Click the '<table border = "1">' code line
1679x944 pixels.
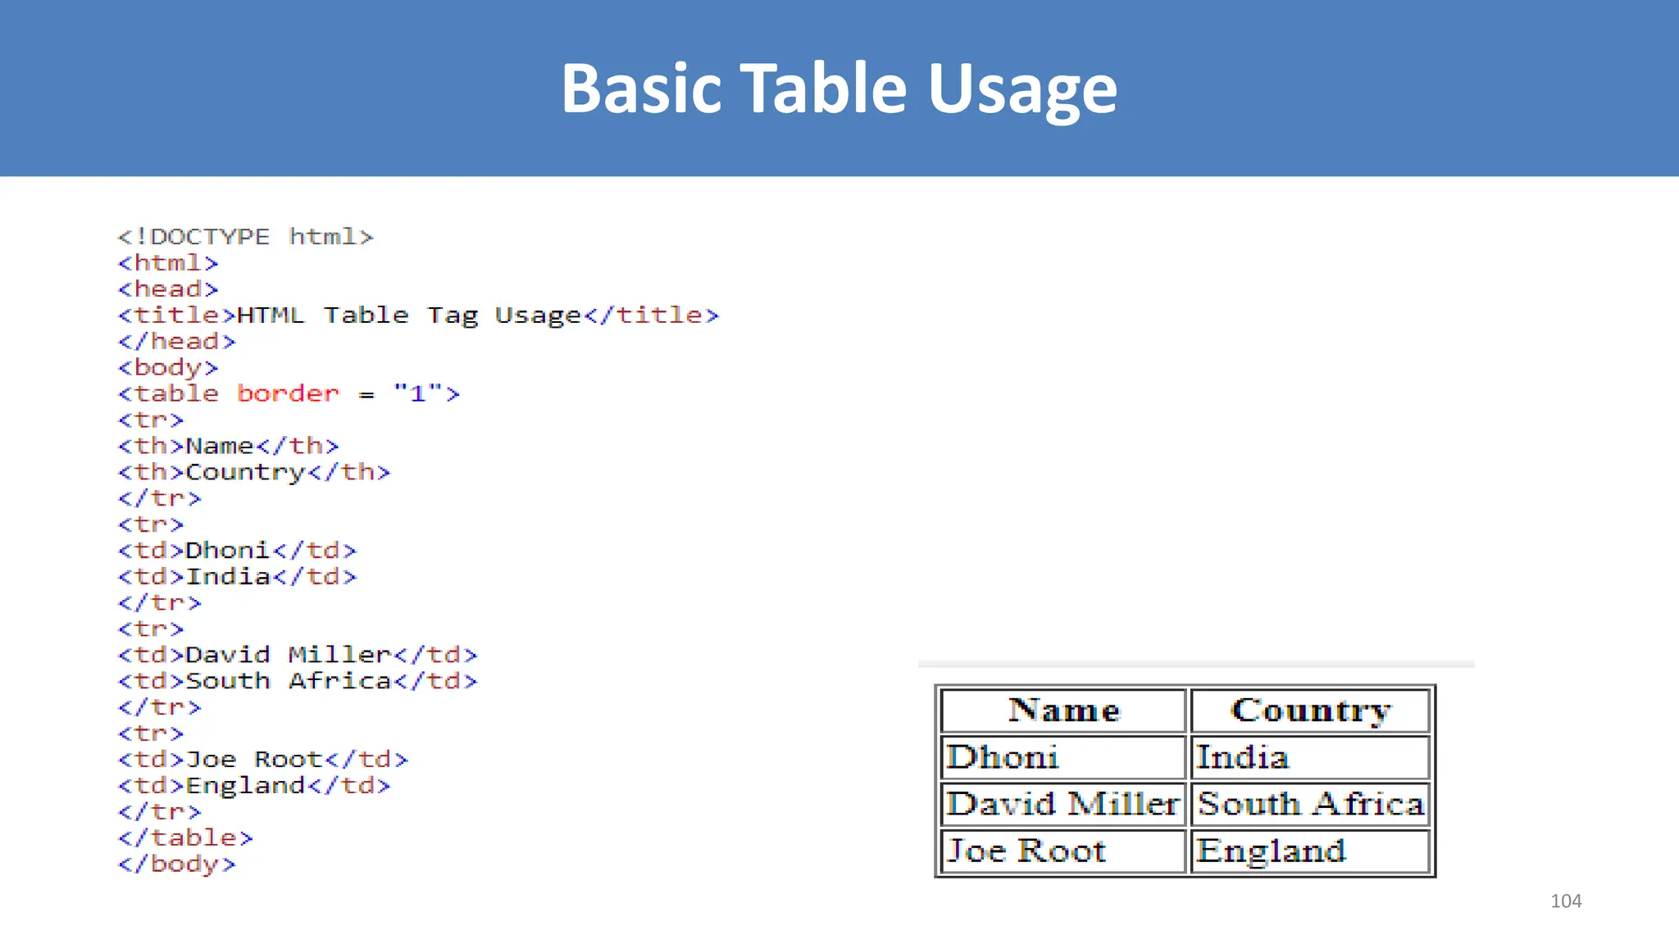[289, 393]
